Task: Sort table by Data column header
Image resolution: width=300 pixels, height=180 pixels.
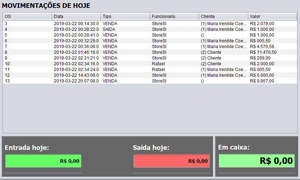Action: coord(76,16)
